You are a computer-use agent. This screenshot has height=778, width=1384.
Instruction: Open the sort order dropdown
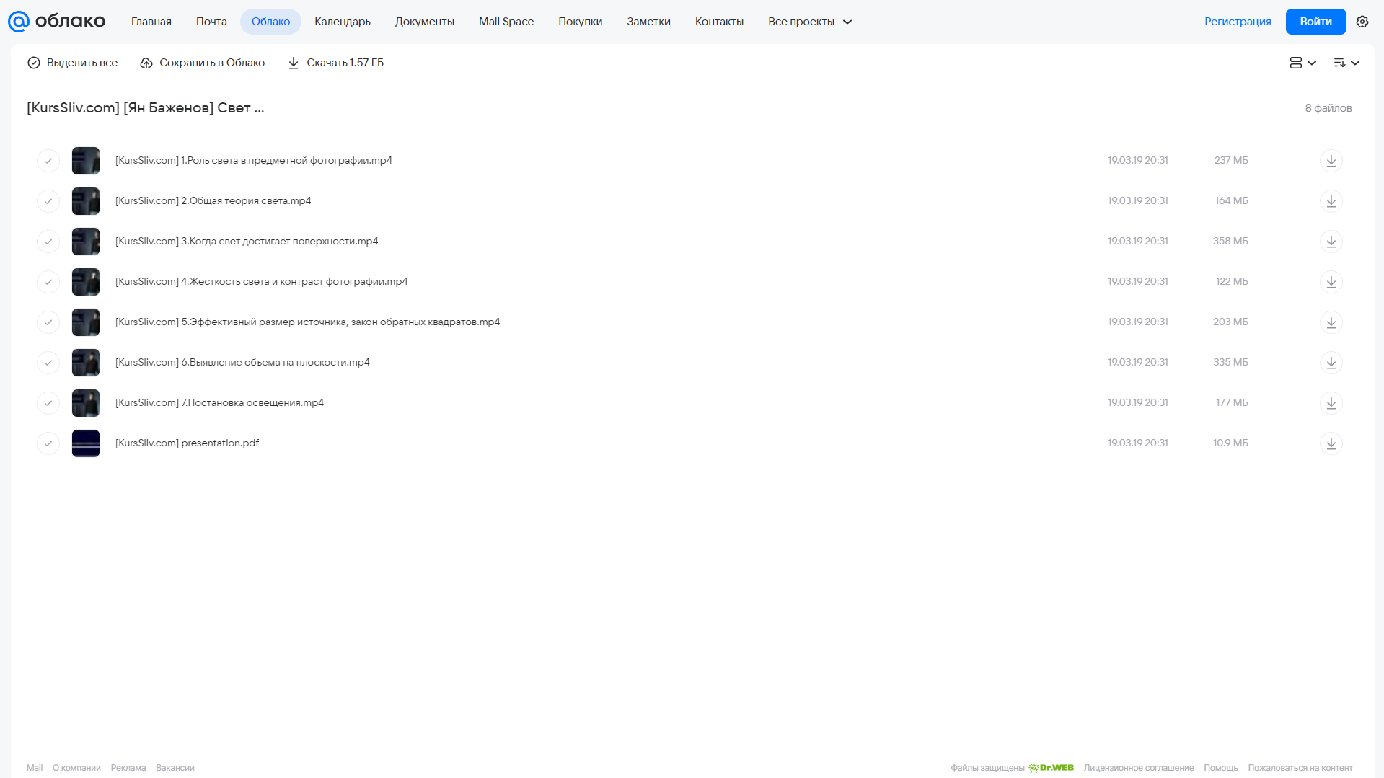pos(1346,63)
